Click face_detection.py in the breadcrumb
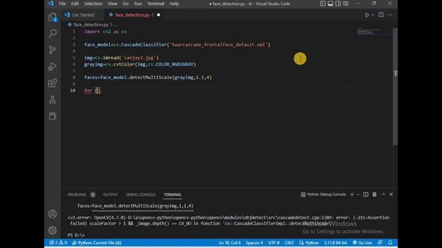 [x=90, y=25]
